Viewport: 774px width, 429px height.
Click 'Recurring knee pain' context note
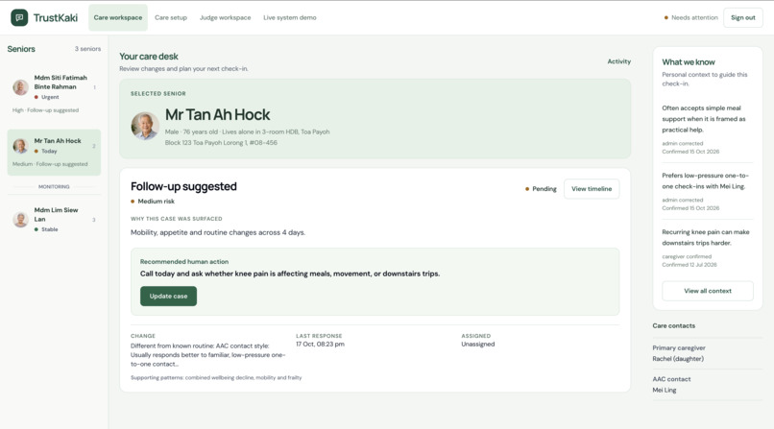pos(706,238)
